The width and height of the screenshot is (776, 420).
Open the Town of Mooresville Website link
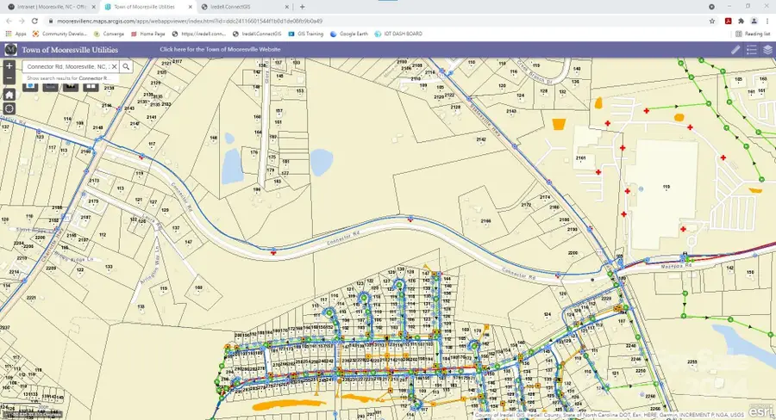point(221,50)
